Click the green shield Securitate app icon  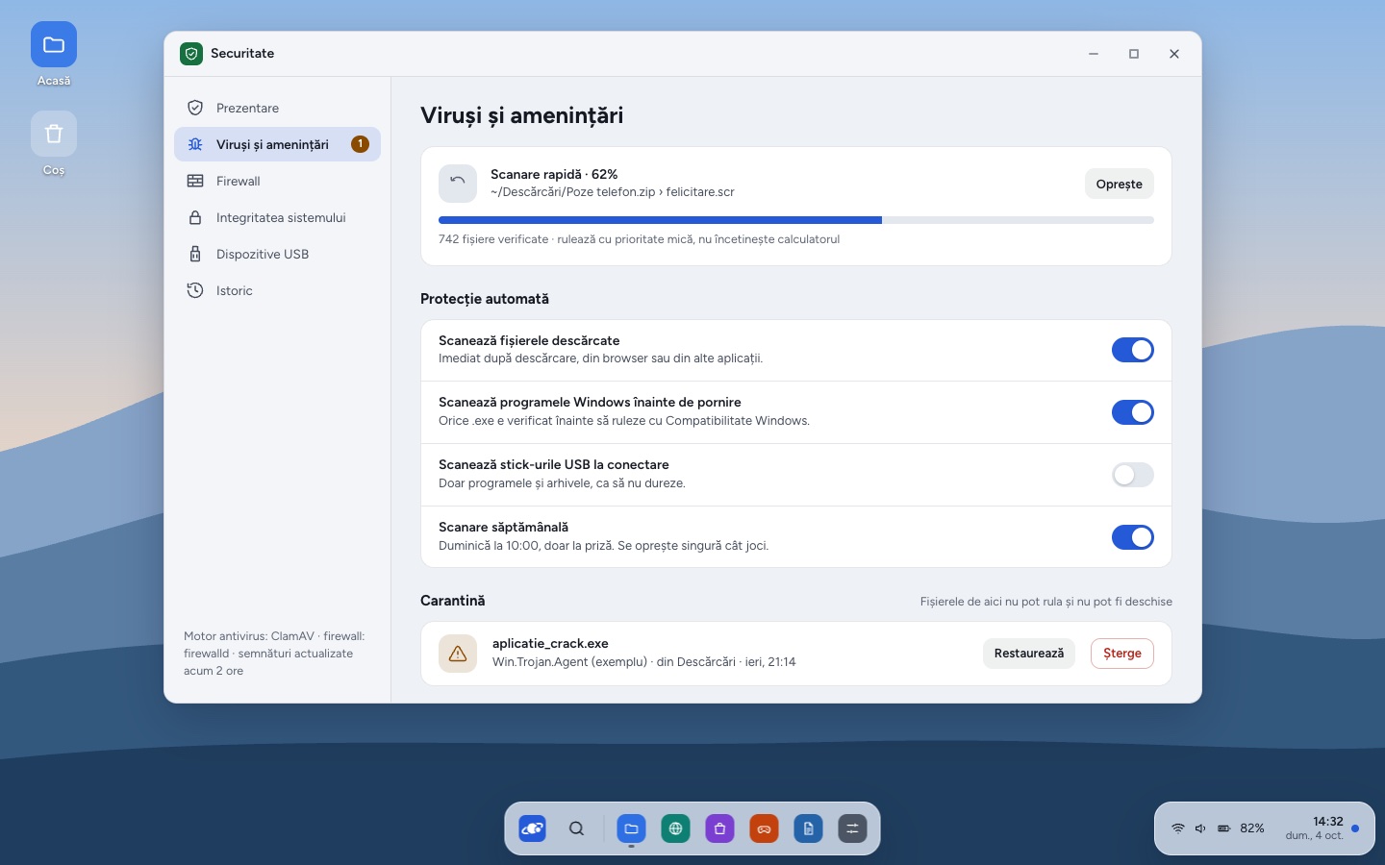point(191,54)
